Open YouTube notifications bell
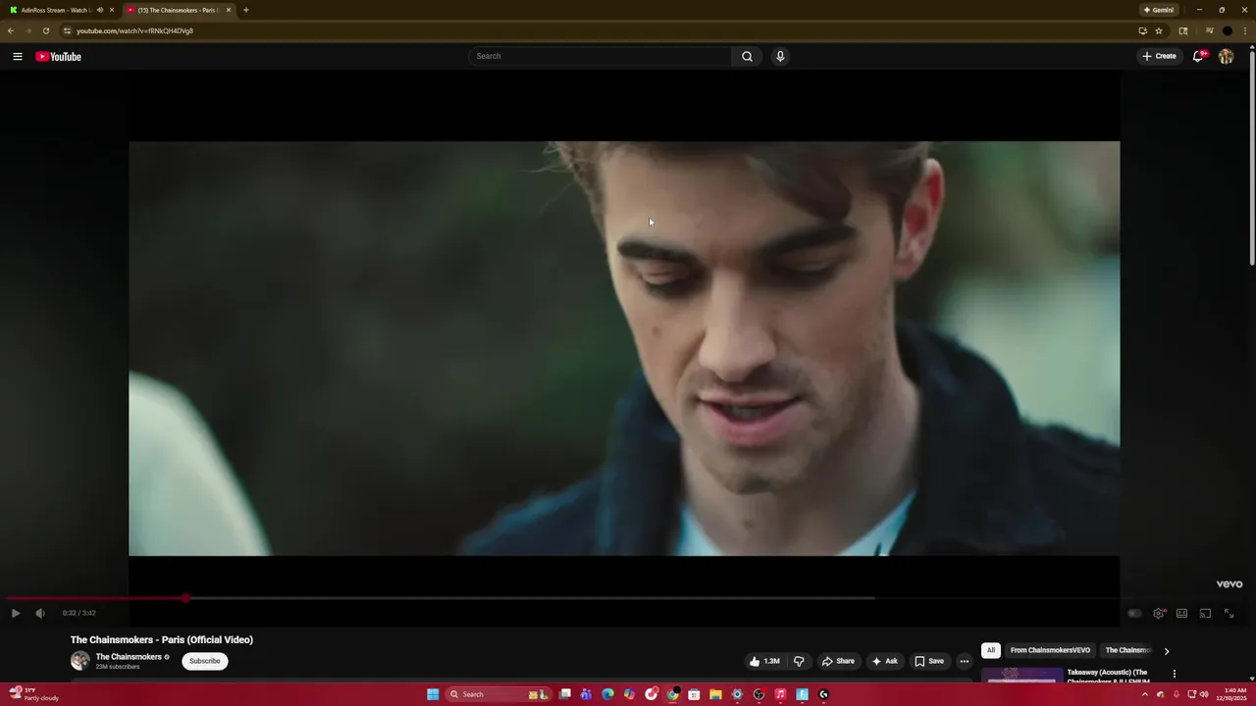This screenshot has height=706, width=1256. [1198, 56]
